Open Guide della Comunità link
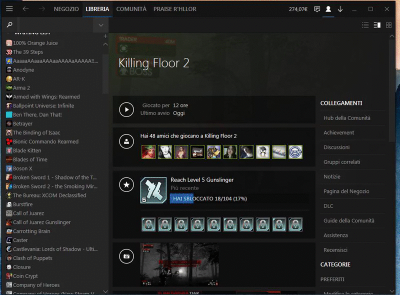The height and width of the screenshot is (295, 400). [x=348, y=220]
